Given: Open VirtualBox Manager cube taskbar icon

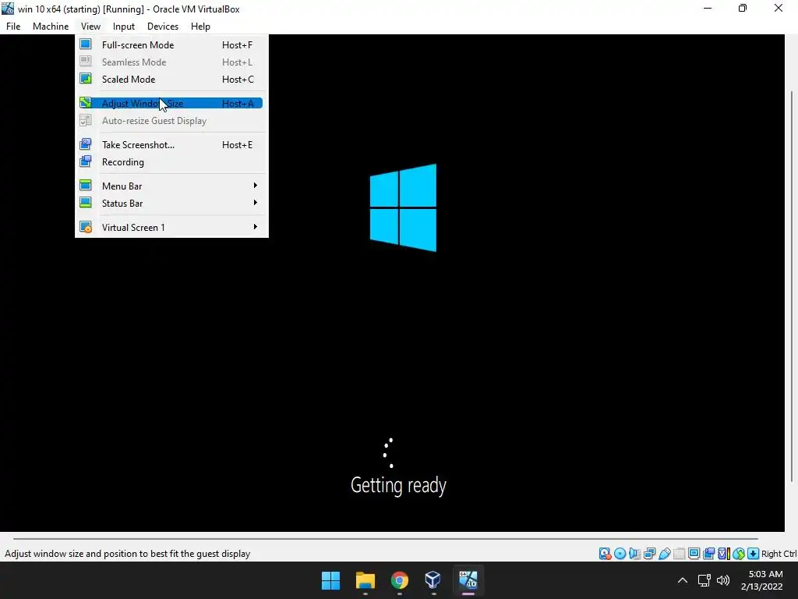Looking at the screenshot, I should click(x=433, y=580).
